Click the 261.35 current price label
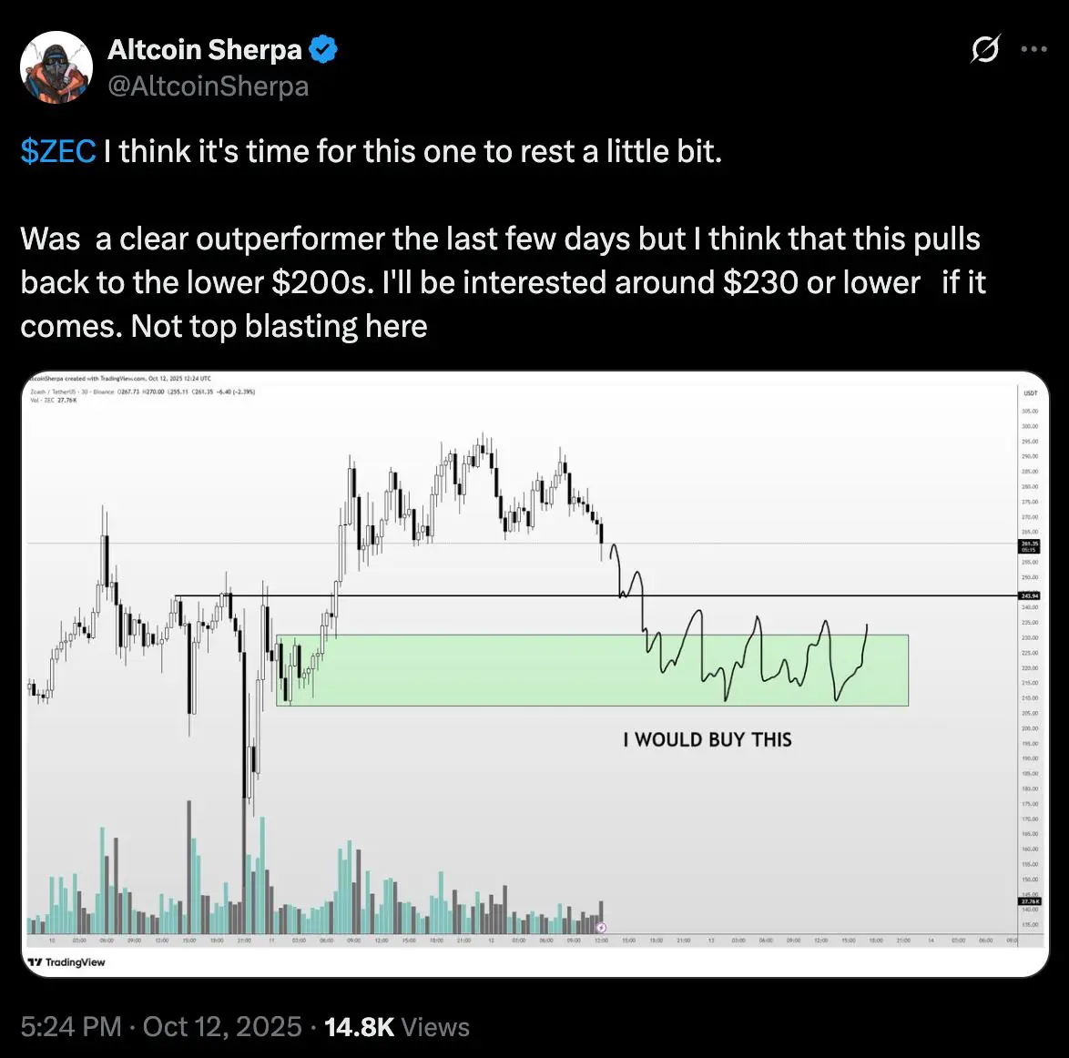This screenshot has width=1069, height=1058. [x=1028, y=545]
